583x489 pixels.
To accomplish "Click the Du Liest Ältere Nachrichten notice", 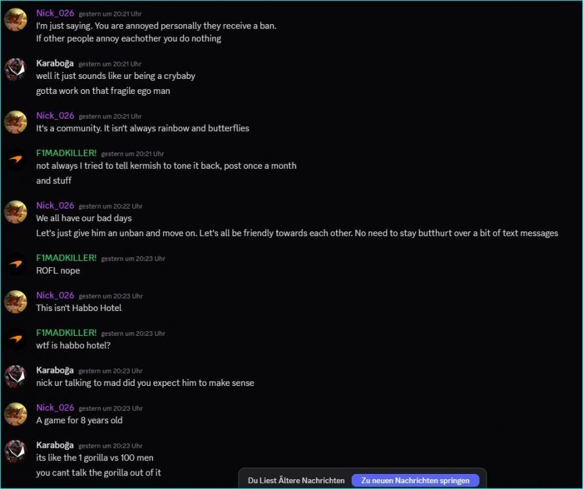I will click(296, 481).
